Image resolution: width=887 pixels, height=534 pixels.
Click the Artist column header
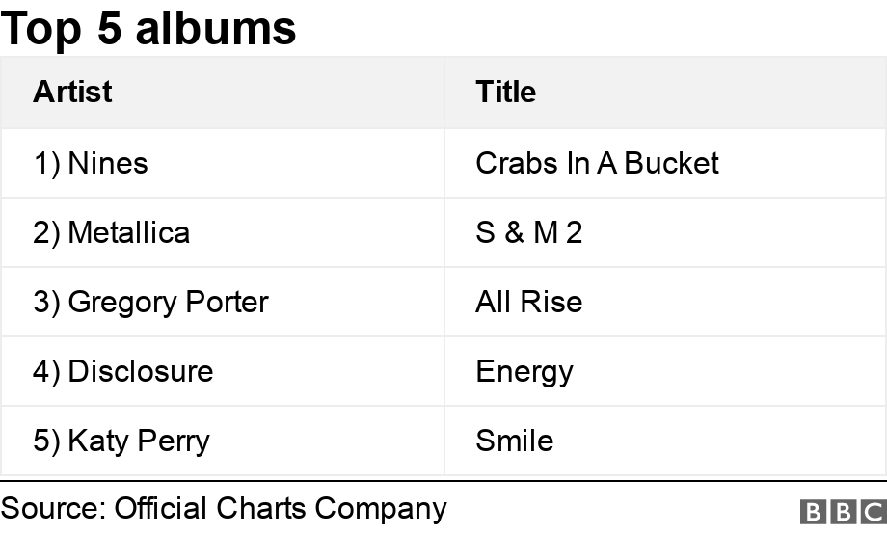coord(72,92)
